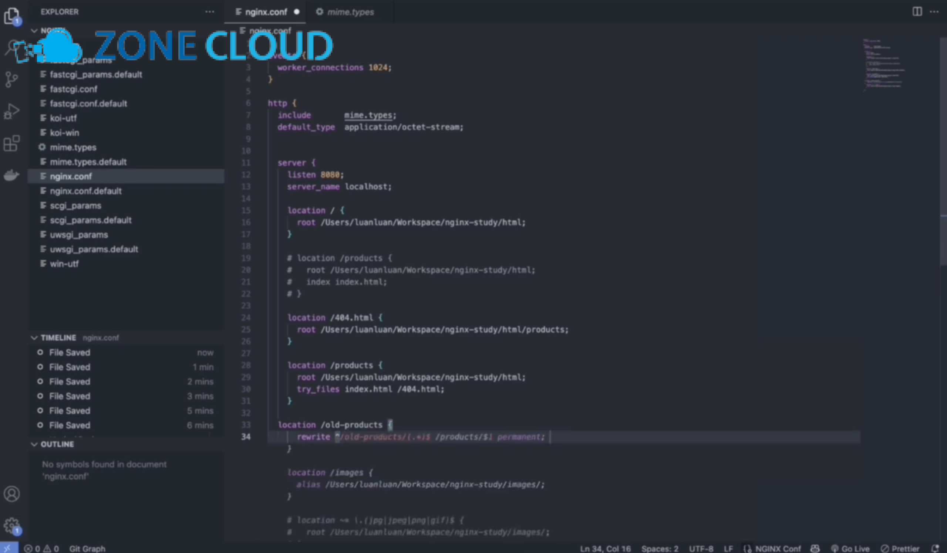Open the File Saved 5 mins entry
The height and width of the screenshot is (553, 947).
(x=126, y=411)
